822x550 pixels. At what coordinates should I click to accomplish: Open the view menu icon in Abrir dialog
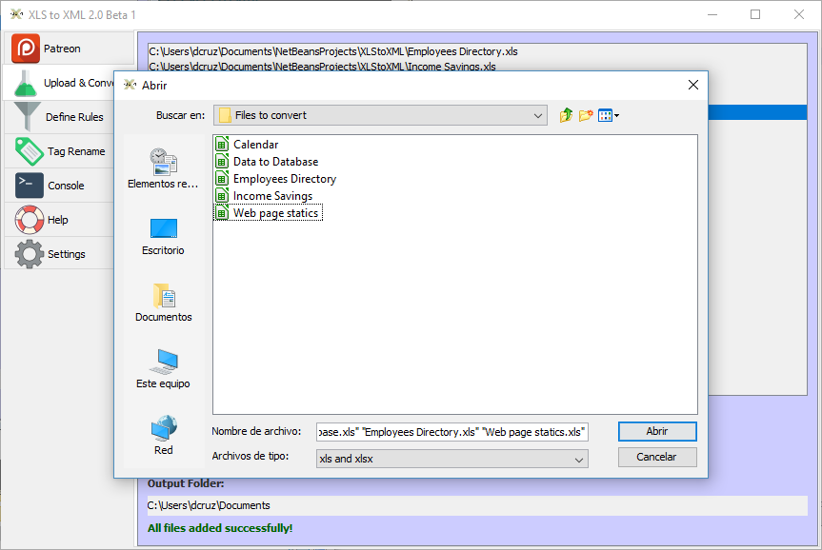[608, 115]
